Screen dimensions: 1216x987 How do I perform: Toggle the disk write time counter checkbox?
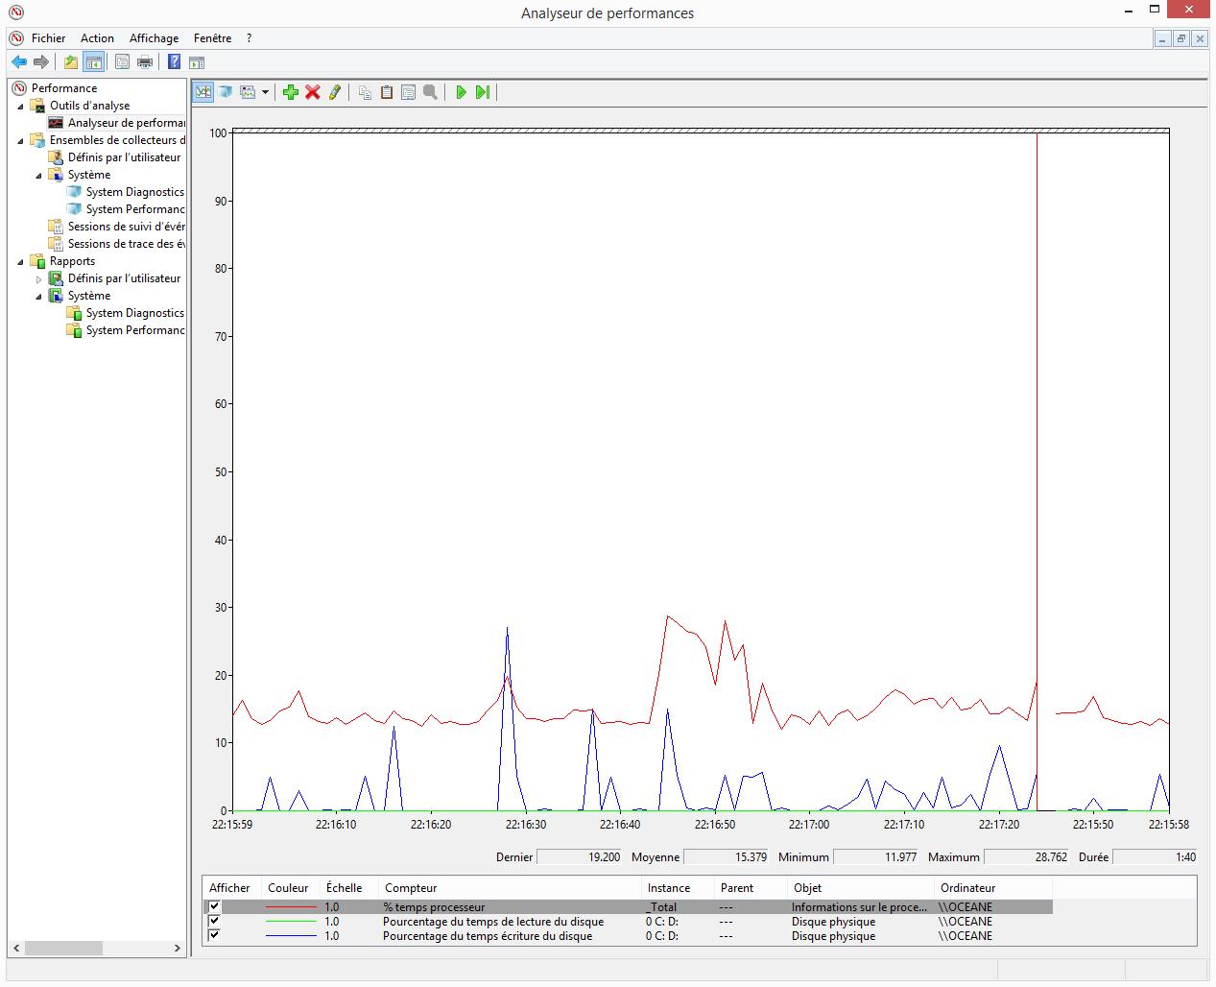tap(214, 935)
